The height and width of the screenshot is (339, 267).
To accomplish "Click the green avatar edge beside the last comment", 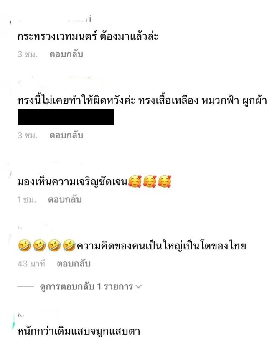I will (x=13, y=322).
